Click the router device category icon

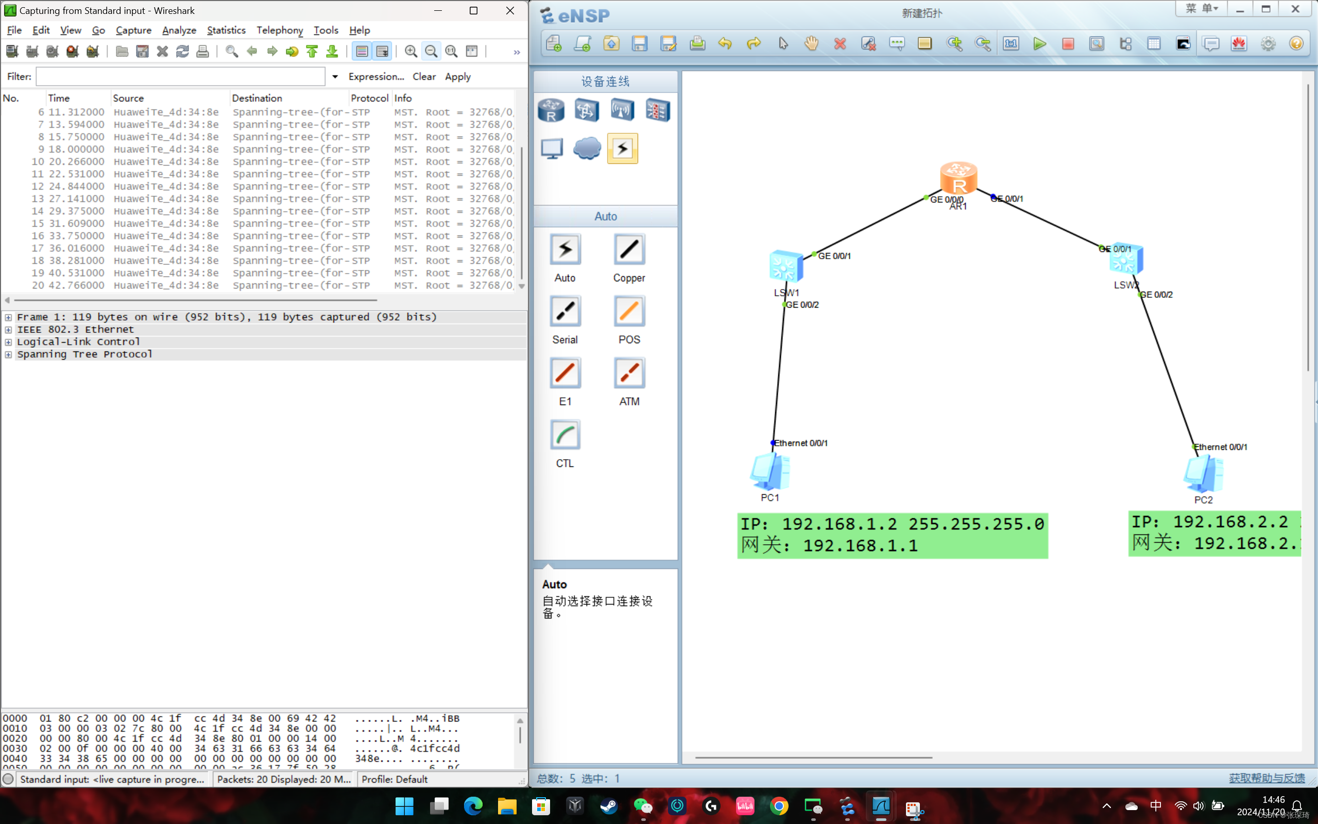[551, 110]
